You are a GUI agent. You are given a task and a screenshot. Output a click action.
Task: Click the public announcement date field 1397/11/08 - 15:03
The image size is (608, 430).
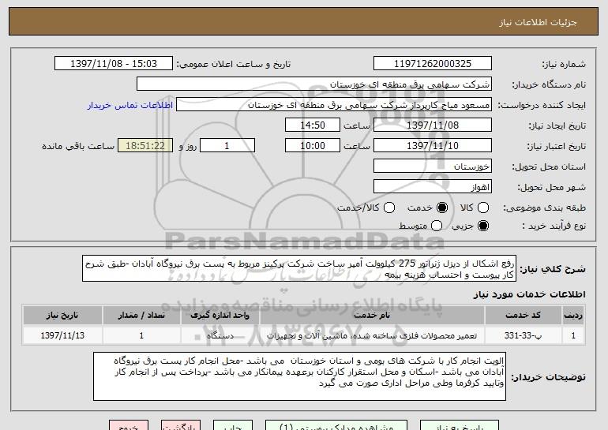click(114, 64)
